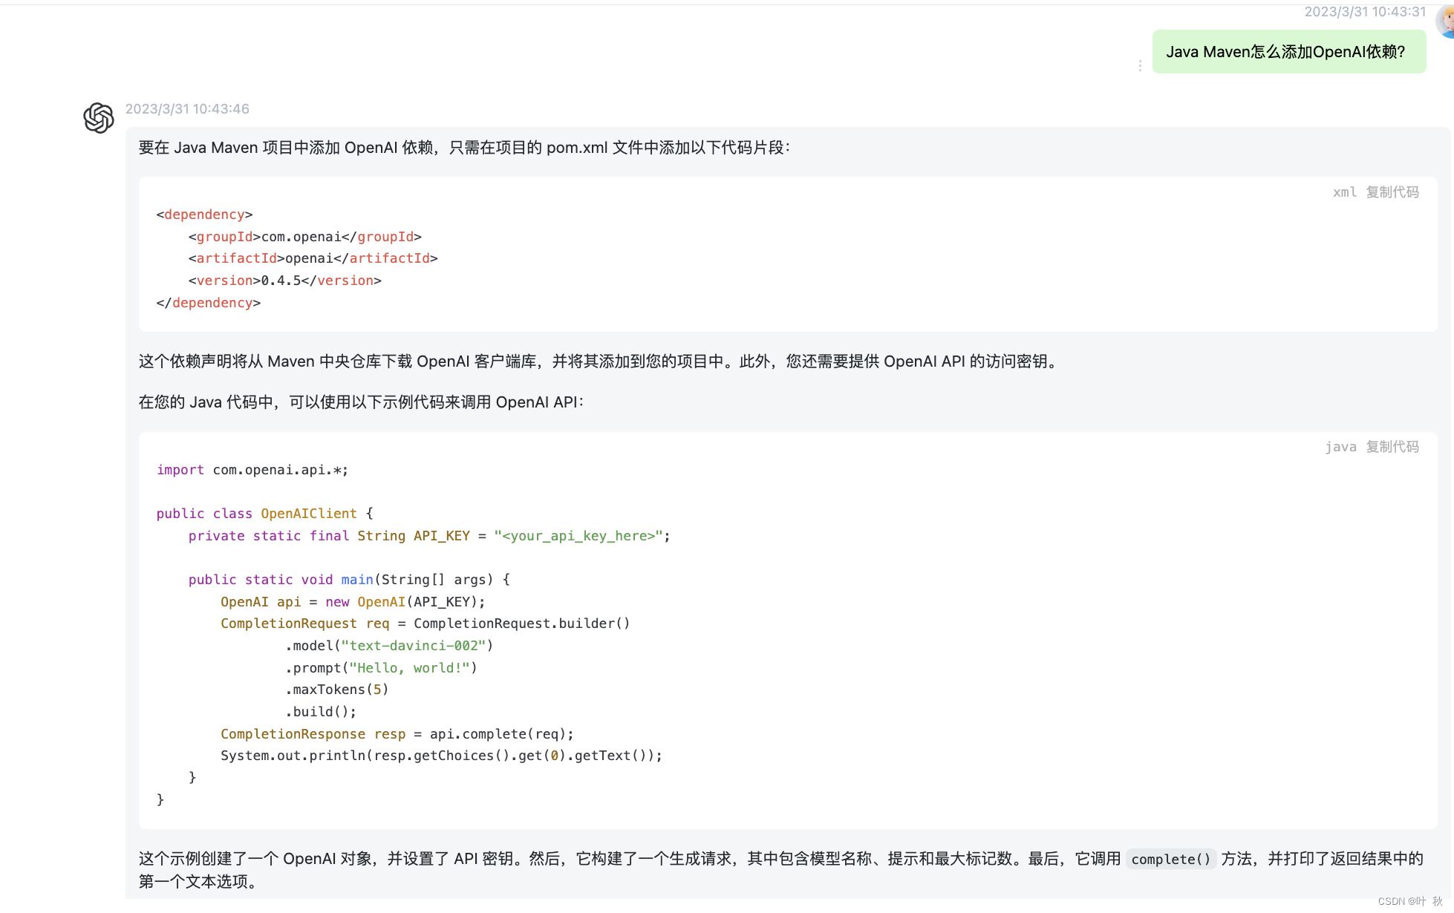The height and width of the screenshot is (913, 1454).
Task: Copy the java code block via 复制代码
Action: pos(1392,447)
